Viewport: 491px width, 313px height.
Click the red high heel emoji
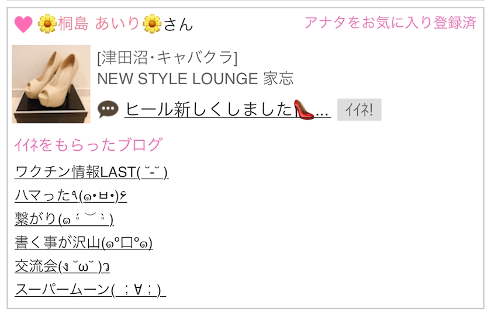pyautogui.click(x=303, y=109)
